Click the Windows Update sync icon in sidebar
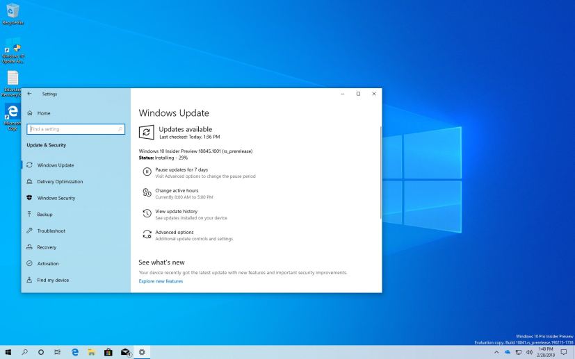The height and width of the screenshot is (359, 575). [x=29, y=165]
